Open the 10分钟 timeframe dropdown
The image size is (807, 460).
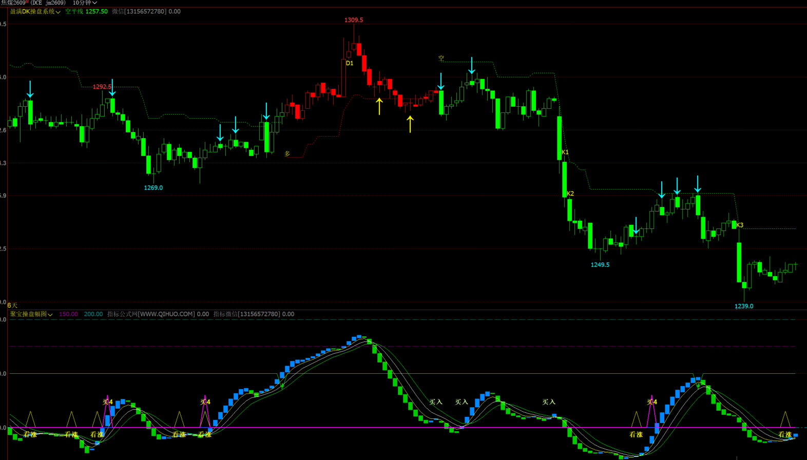(85, 3)
